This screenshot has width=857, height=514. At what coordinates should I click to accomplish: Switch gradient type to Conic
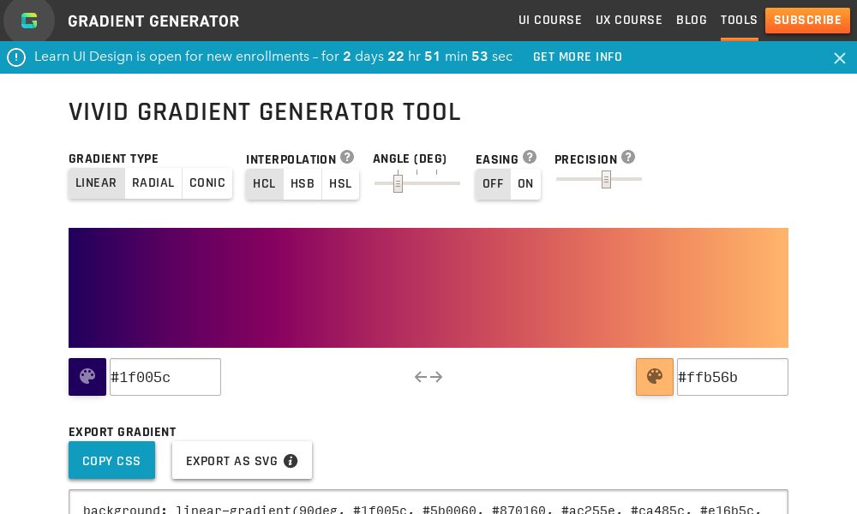207,183
